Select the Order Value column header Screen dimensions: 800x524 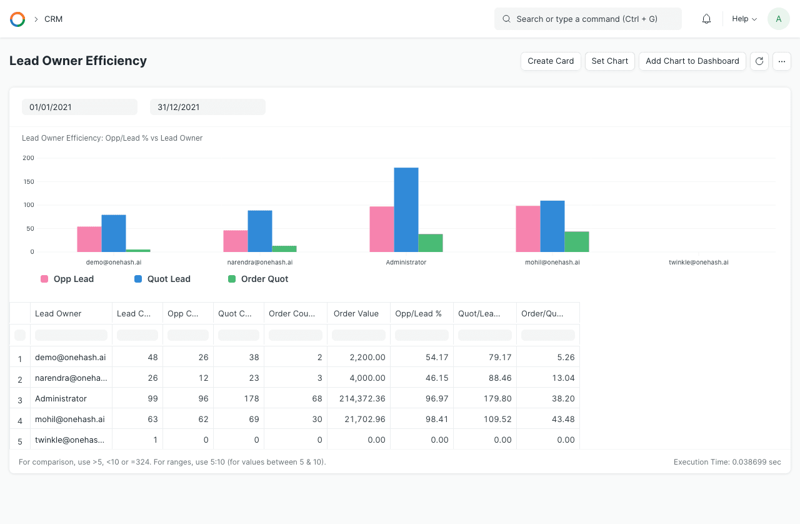(x=356, y=313)
